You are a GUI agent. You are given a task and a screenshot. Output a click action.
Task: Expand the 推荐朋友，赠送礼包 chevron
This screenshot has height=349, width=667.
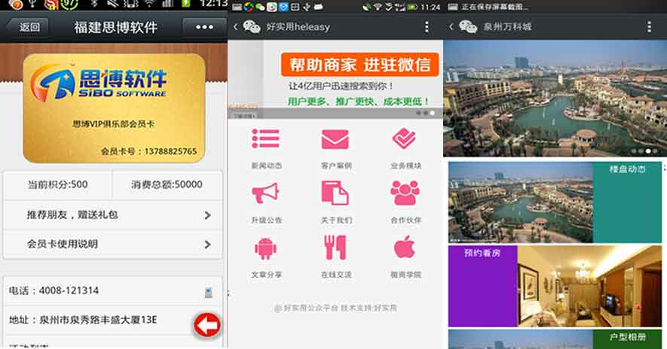(207, 215)
